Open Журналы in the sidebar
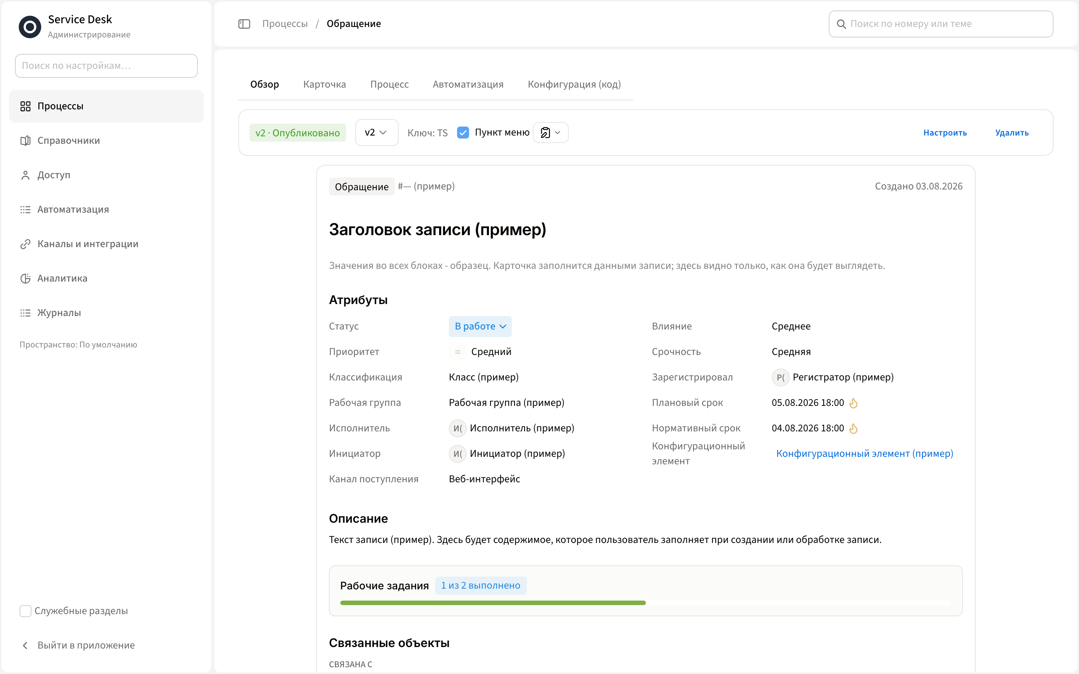The width and height of the screenshot is (1079, 674). click(106, 313)
